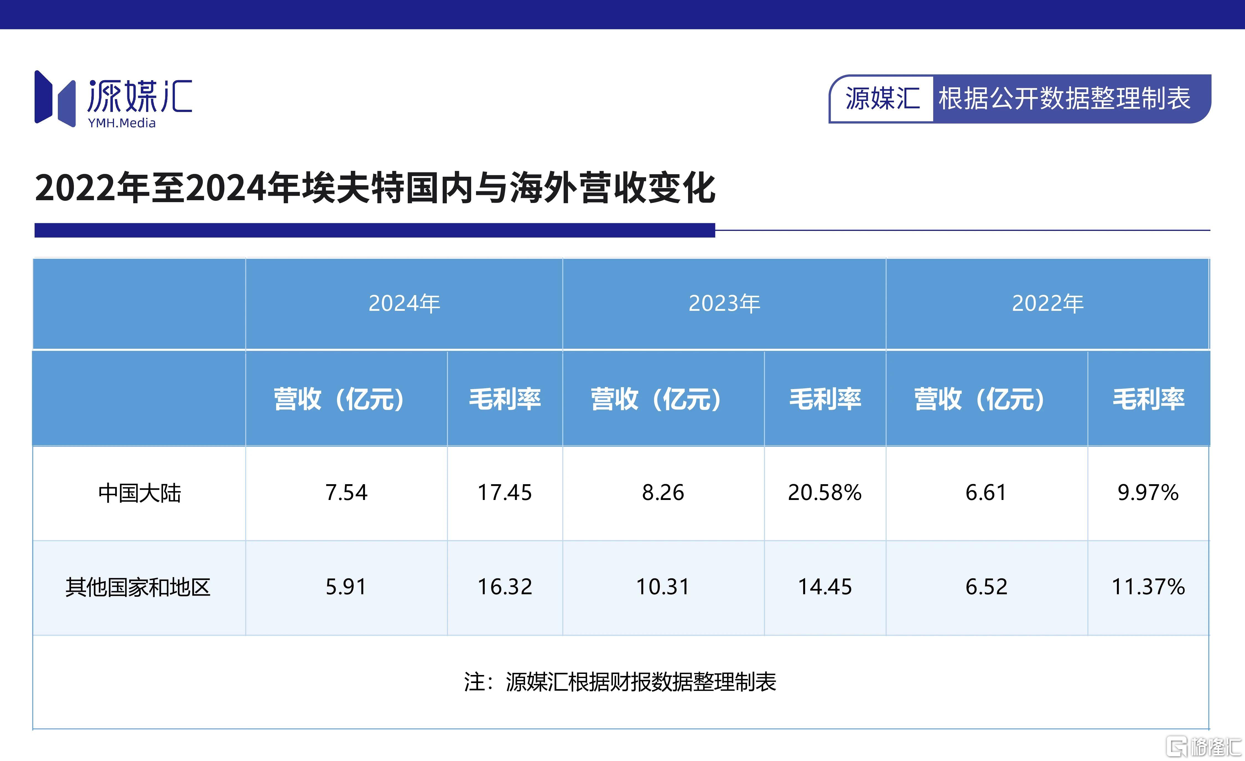Viewport: 1245px width, 761px height.
Task: Click the 2022年 column header
Action: (x=1047, y=304)
